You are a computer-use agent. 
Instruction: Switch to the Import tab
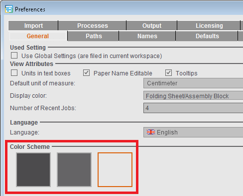[x=33, y=26]
